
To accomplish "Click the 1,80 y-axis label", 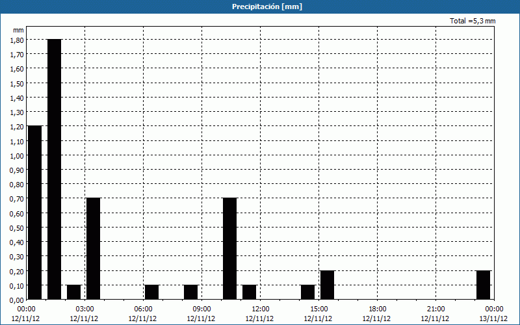I will [x=17, y=40].
